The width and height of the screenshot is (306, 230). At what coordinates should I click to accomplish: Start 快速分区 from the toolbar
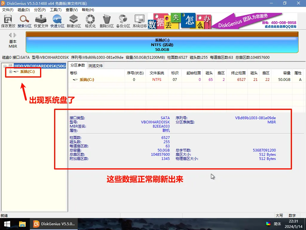(57, 21)
